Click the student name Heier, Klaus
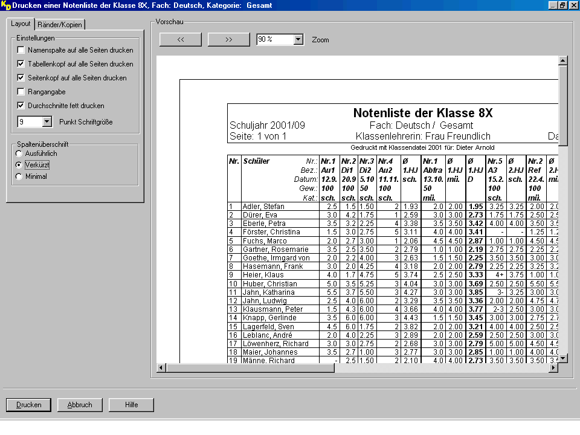The image size is (580, 435). pos(263,275)
